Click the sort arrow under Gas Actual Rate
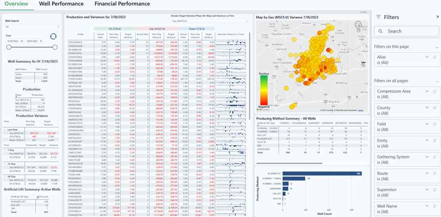The height and width of the screenshot is (217, 441). pyautogui.click(x=137, y=39)
